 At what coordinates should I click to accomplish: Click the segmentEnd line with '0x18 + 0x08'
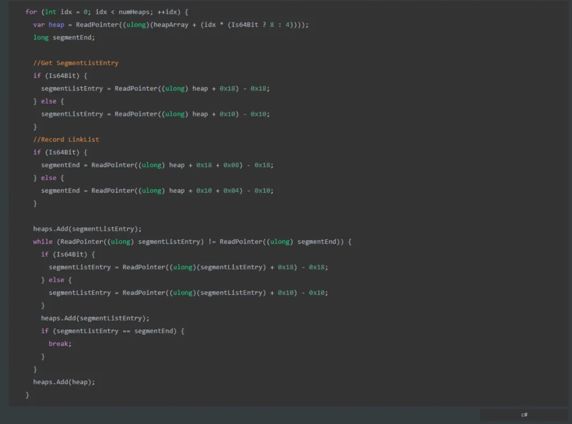(x=157, y=165)
